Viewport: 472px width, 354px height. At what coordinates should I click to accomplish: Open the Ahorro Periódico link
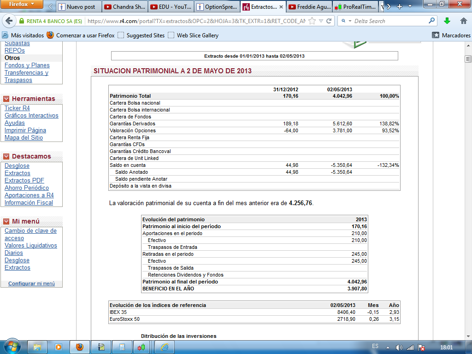tap(27, 188)
